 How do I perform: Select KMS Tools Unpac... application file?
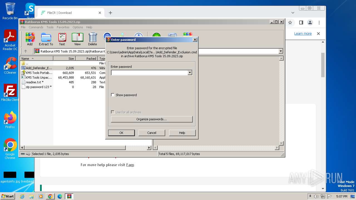click(x=63, y=77)
